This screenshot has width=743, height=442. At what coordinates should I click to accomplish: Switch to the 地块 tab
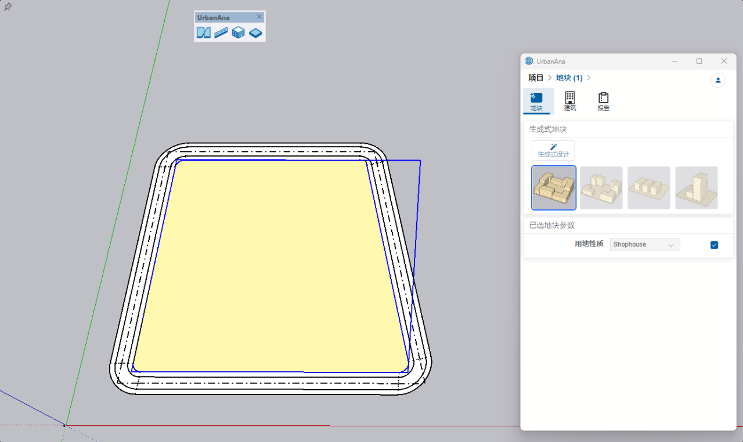536,101
